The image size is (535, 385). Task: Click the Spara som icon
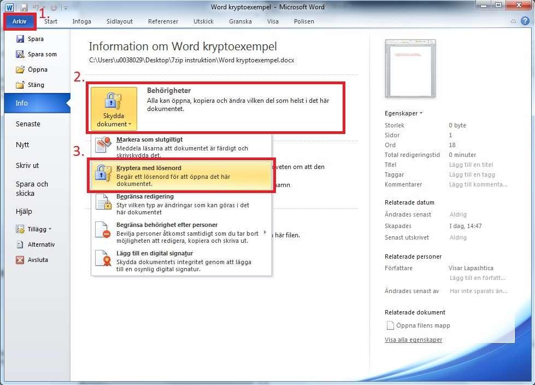(x=20, y=54)
